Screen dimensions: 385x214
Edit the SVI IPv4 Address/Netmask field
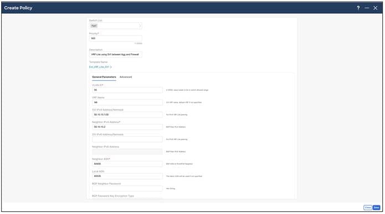[x=127, y=114]
